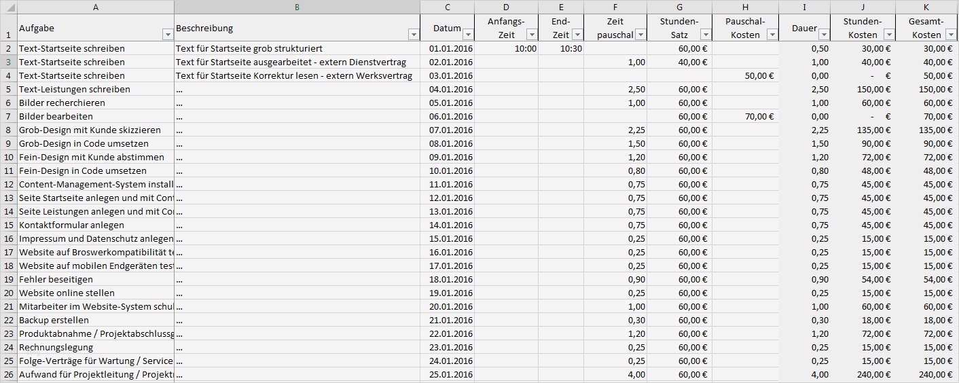Image resolution: width=959 pixels, height=383 pixels.
Task: Open the Dauer column filter dropdown
Action: pyautogui.click(x=824, y=35)
